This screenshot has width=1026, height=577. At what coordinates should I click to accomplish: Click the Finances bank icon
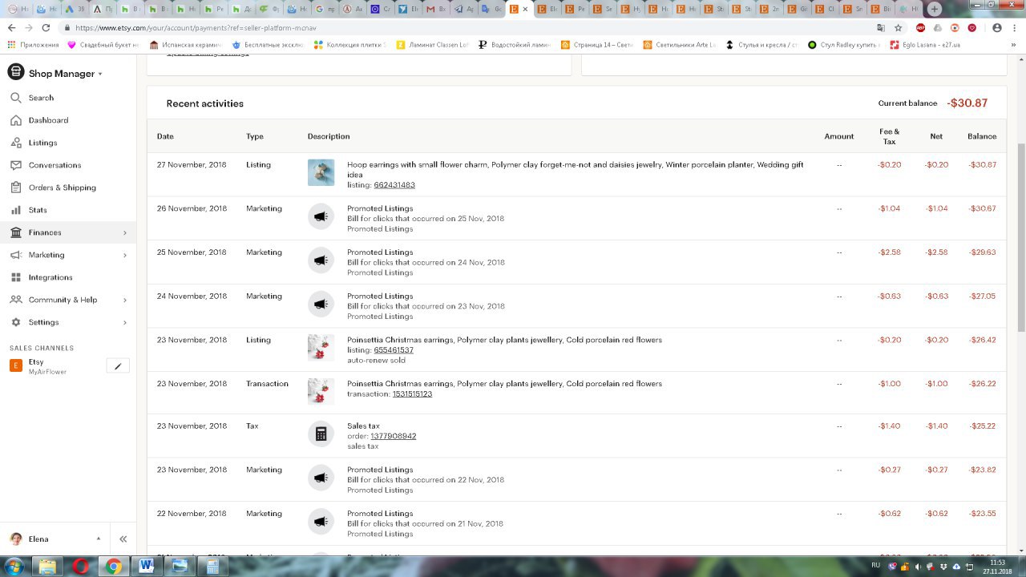pos(15,232)
